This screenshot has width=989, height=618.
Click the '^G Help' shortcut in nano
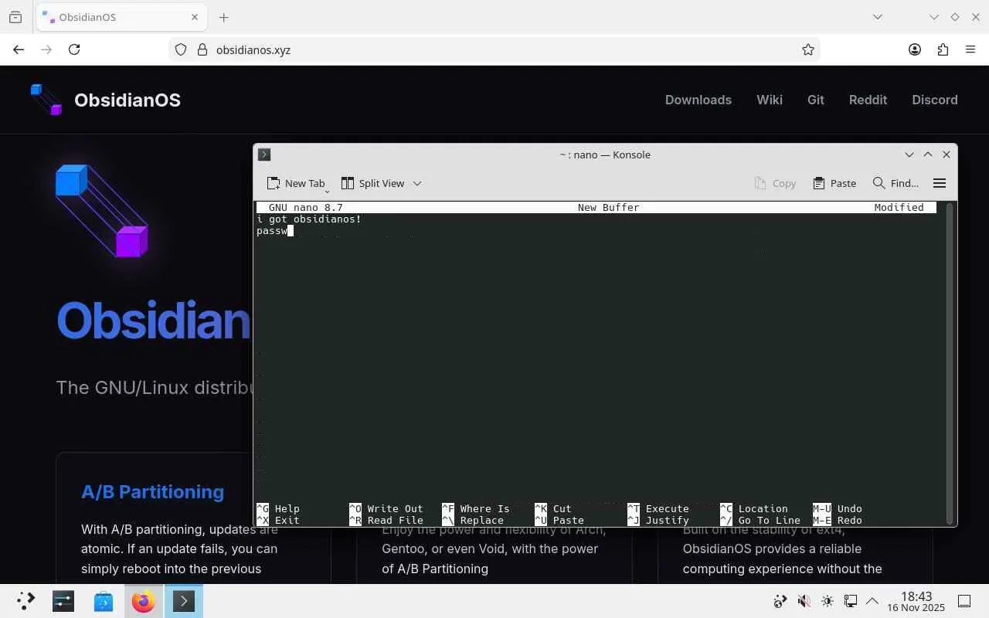tap(278, 509)
